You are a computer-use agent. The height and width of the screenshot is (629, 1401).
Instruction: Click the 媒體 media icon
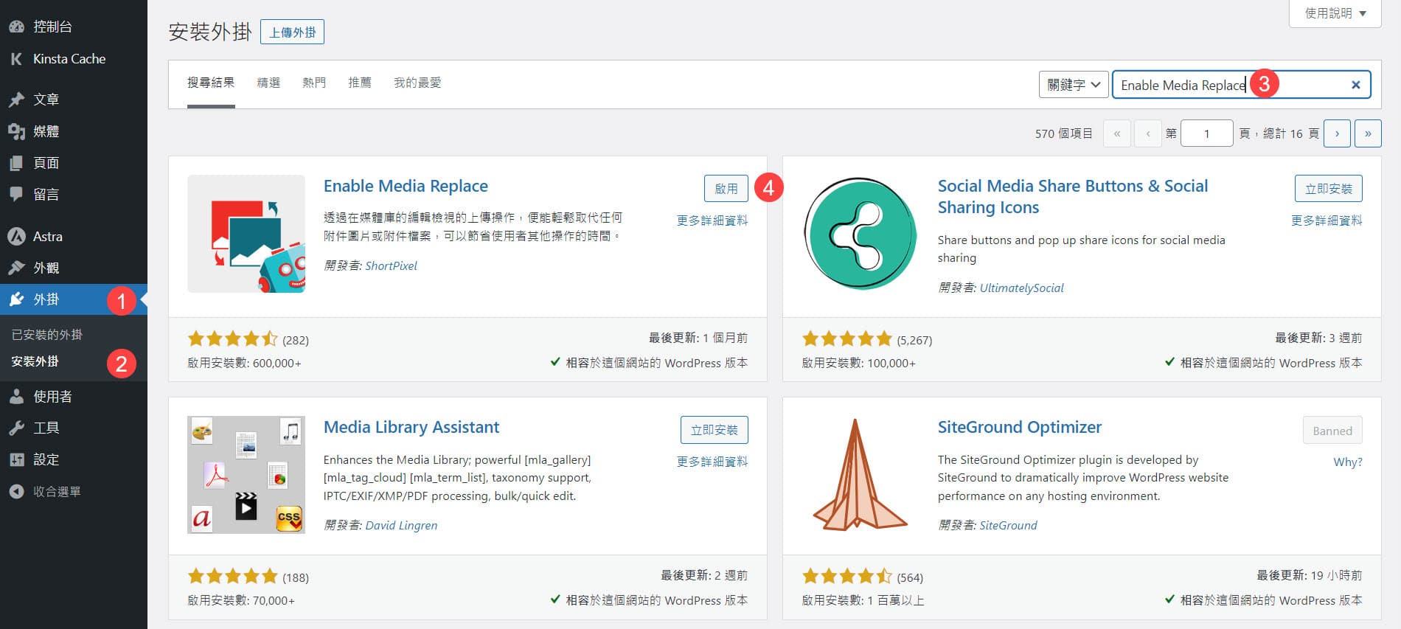[x=16, y=131]
